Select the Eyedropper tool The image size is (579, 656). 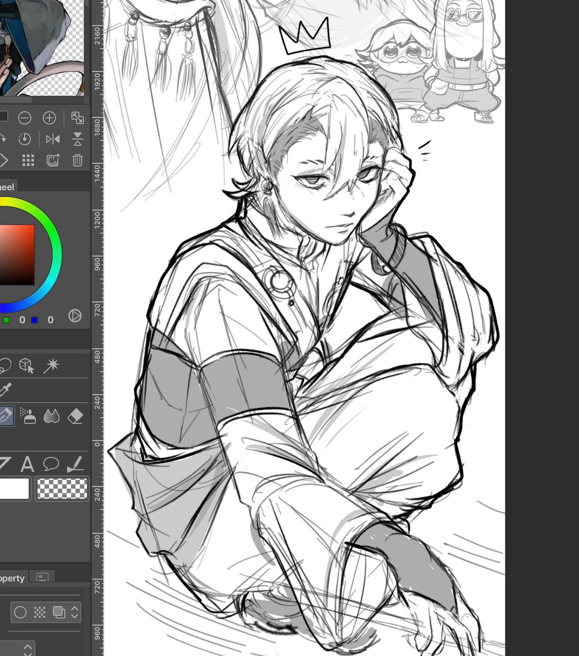(x=4, y=390)
